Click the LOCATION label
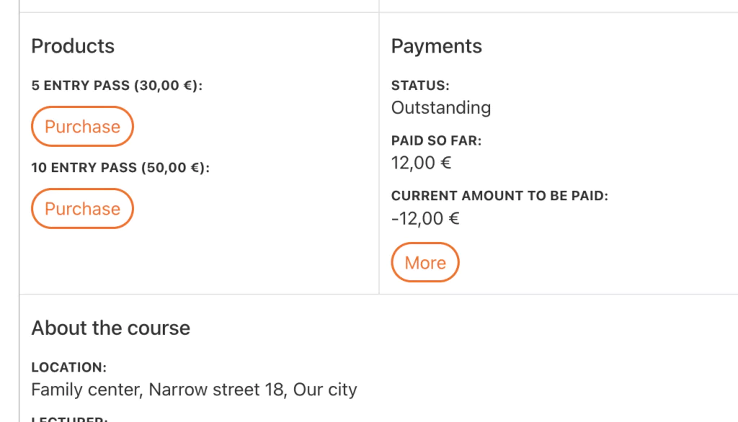Screen dimensions: 738x422 [68, 367]
